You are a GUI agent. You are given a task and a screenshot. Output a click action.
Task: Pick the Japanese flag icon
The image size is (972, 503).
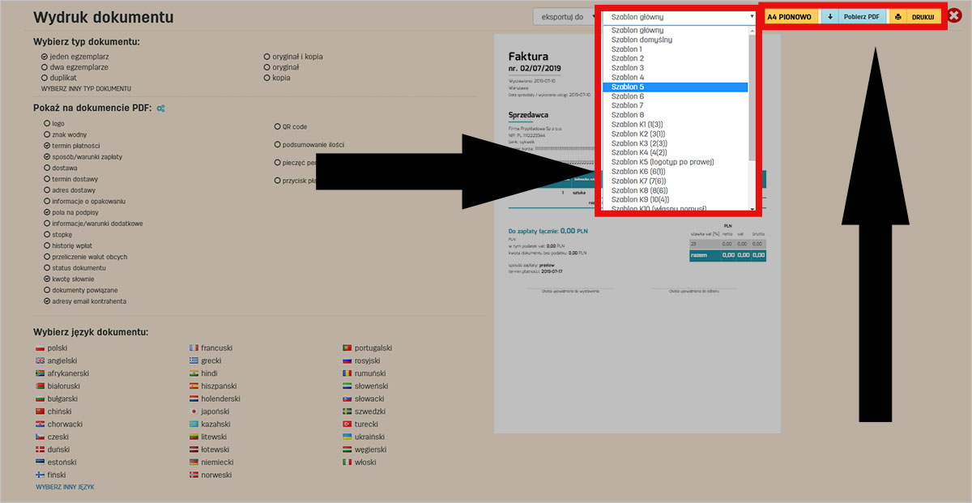pyautogui.click(x=194, y=411)
